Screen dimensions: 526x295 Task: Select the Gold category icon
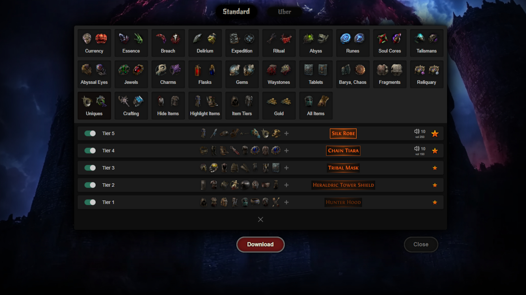(x=279, y=106)
